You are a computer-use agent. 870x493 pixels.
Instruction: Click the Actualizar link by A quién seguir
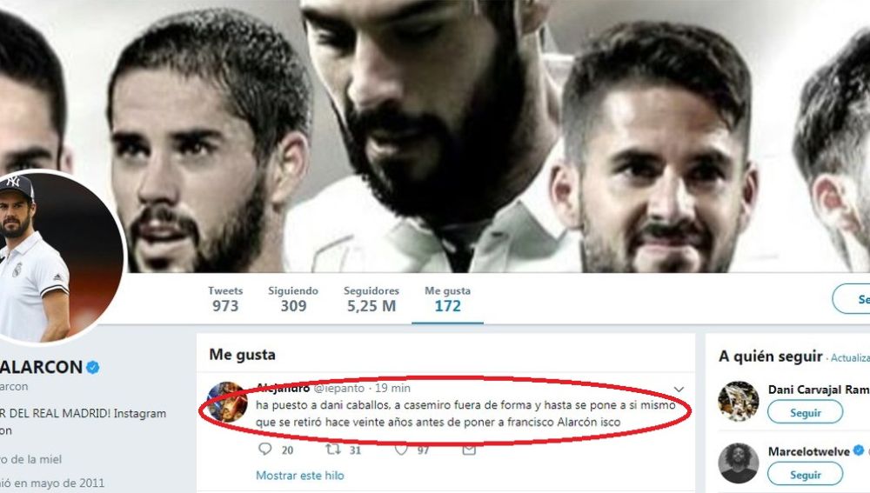pyautogui.click(x=850, y=357)
